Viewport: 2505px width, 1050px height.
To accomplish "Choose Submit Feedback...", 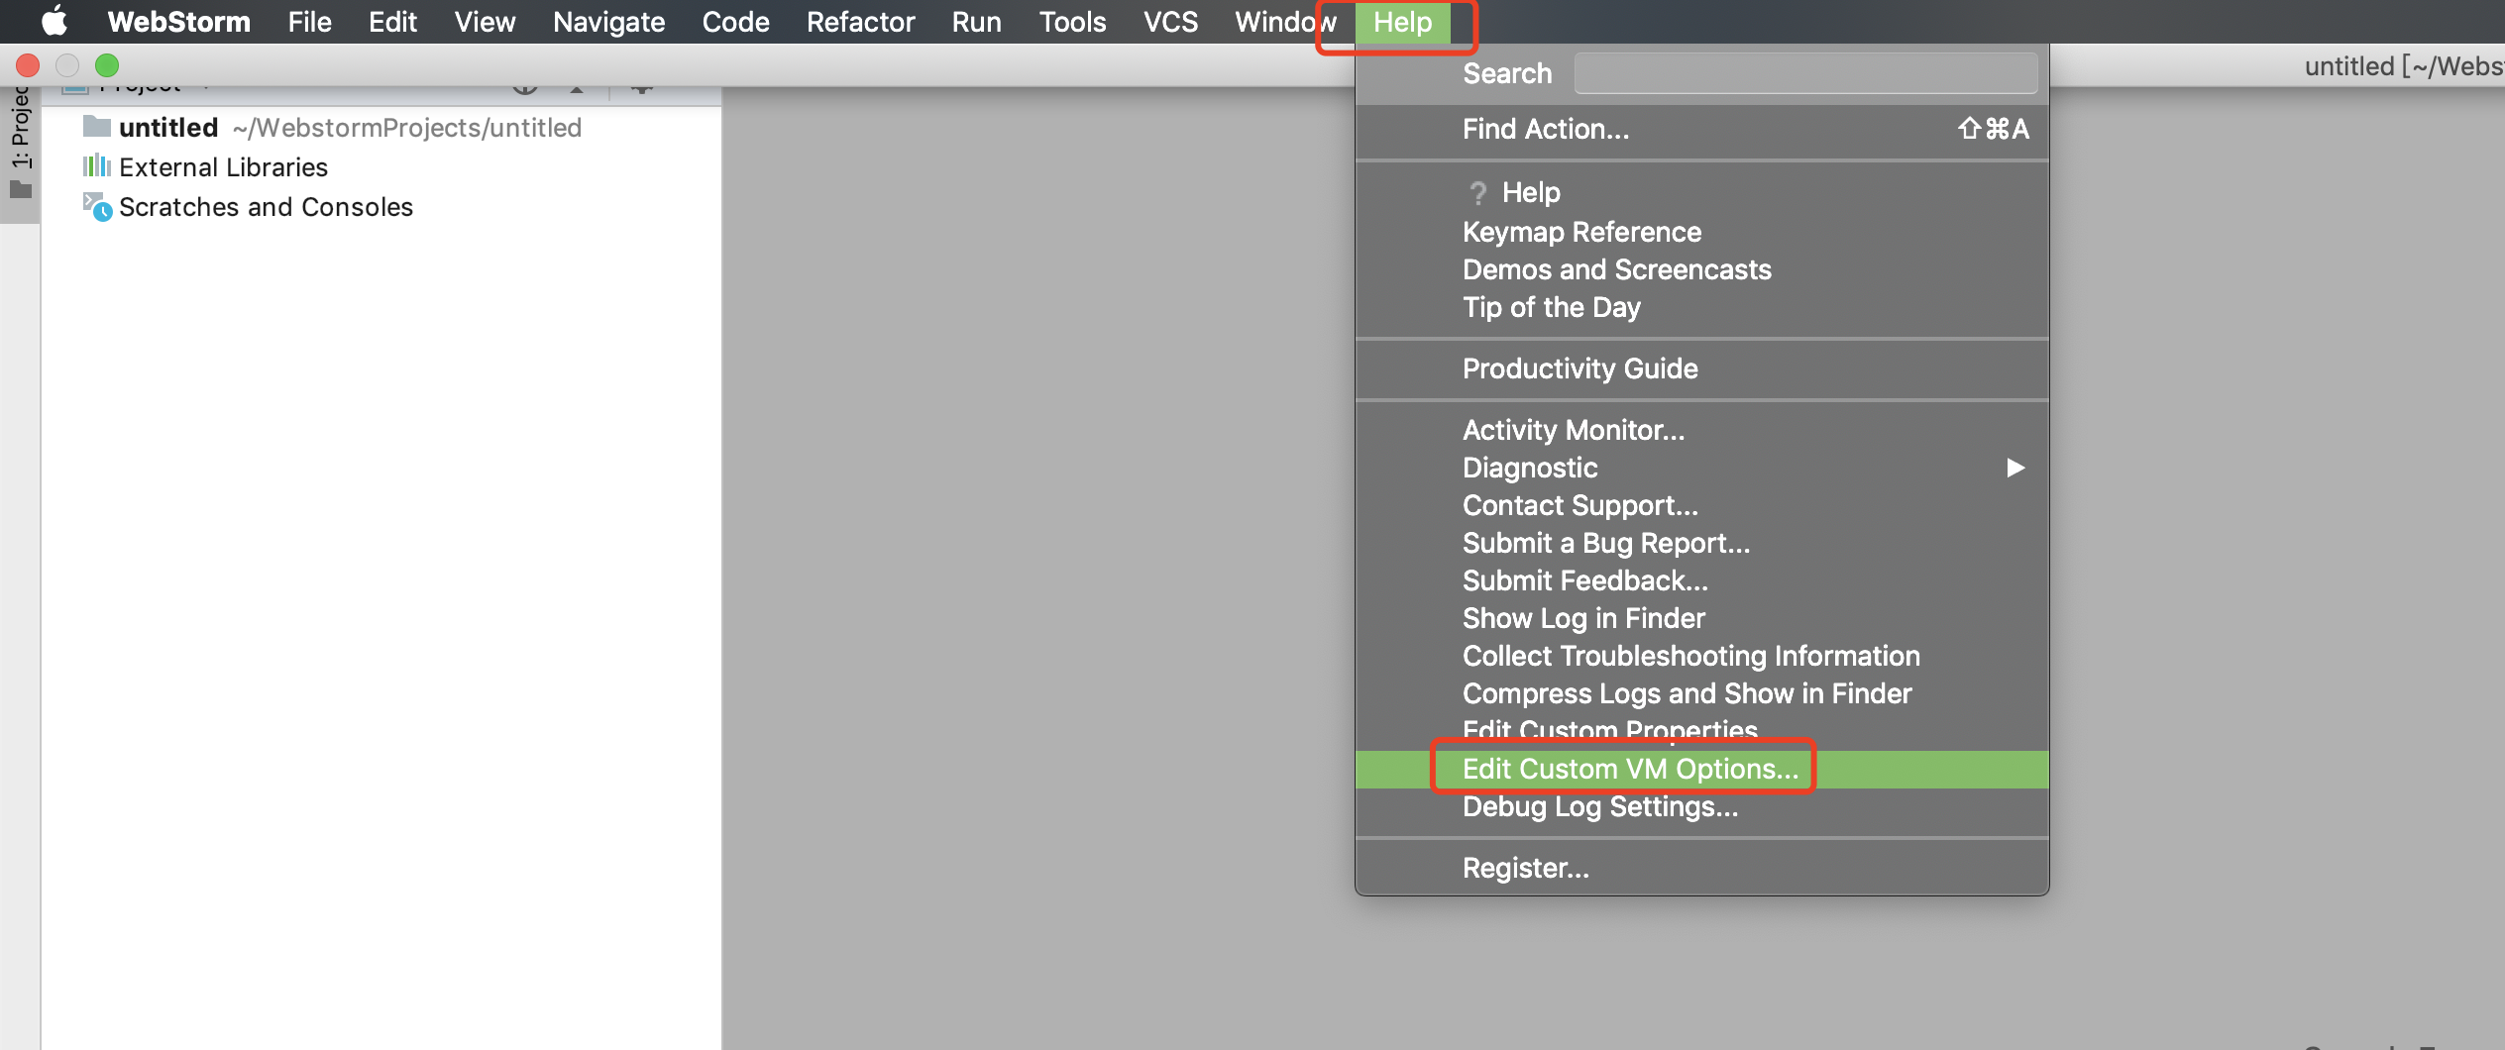I will pyautogui.click(x=1701, y=580).
